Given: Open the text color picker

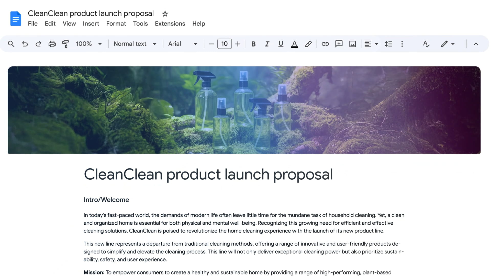Looking at the screenshot, I should pyautogui.click(x=294, y=44).
